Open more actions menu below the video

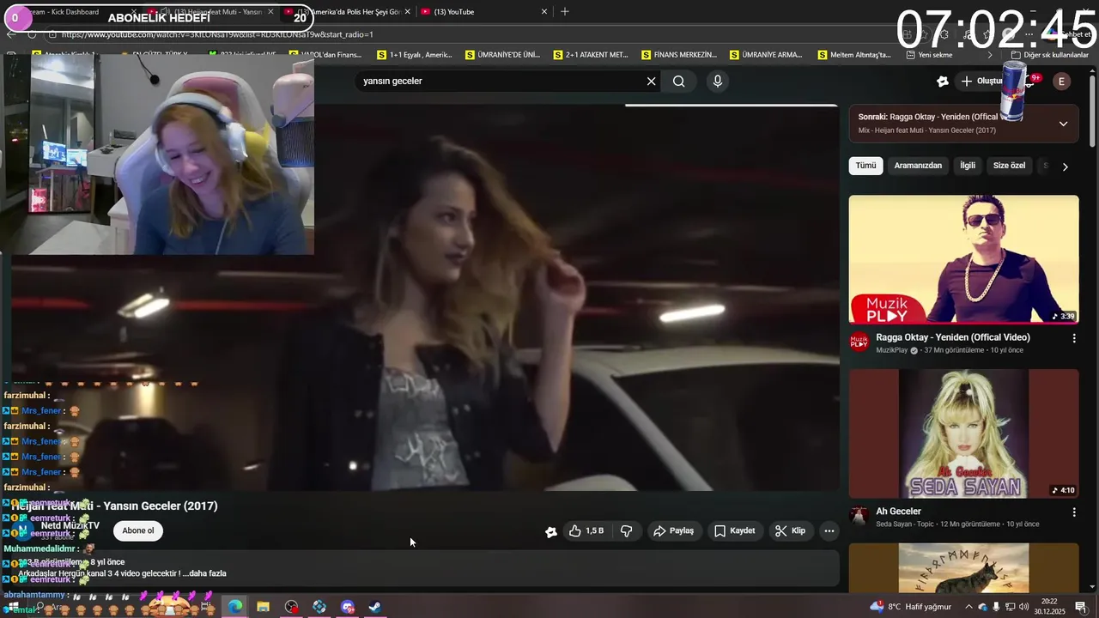[x=829, y=531]
